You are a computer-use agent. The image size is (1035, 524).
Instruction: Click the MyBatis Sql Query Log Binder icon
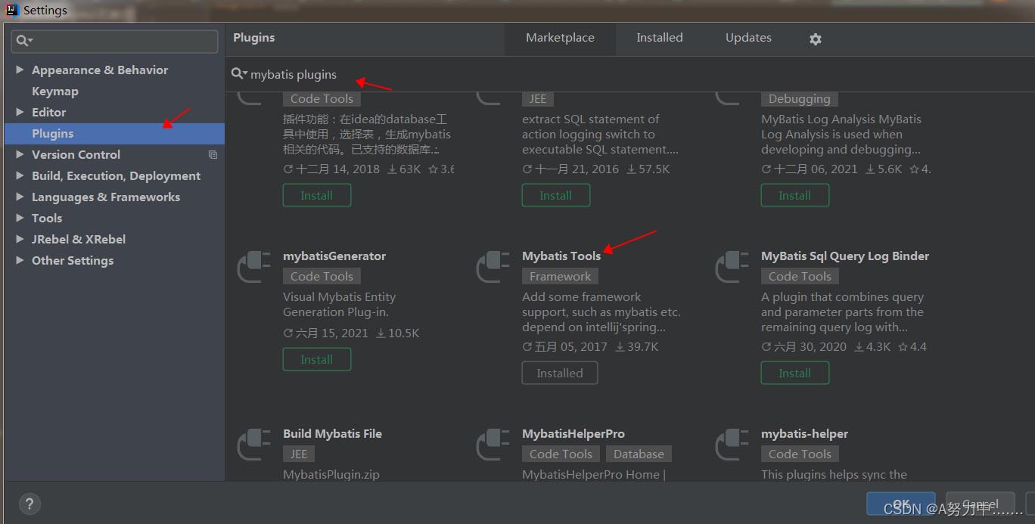(x=732, y=268)
